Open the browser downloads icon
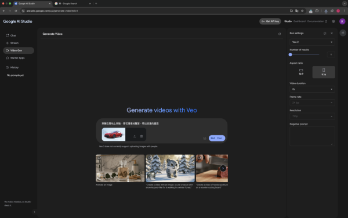This screenshot has width=348, height=218. tap(326, 11)
